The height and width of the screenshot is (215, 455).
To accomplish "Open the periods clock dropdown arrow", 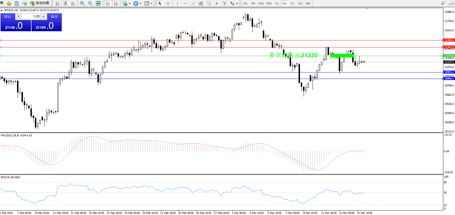I will coord(140,4).
